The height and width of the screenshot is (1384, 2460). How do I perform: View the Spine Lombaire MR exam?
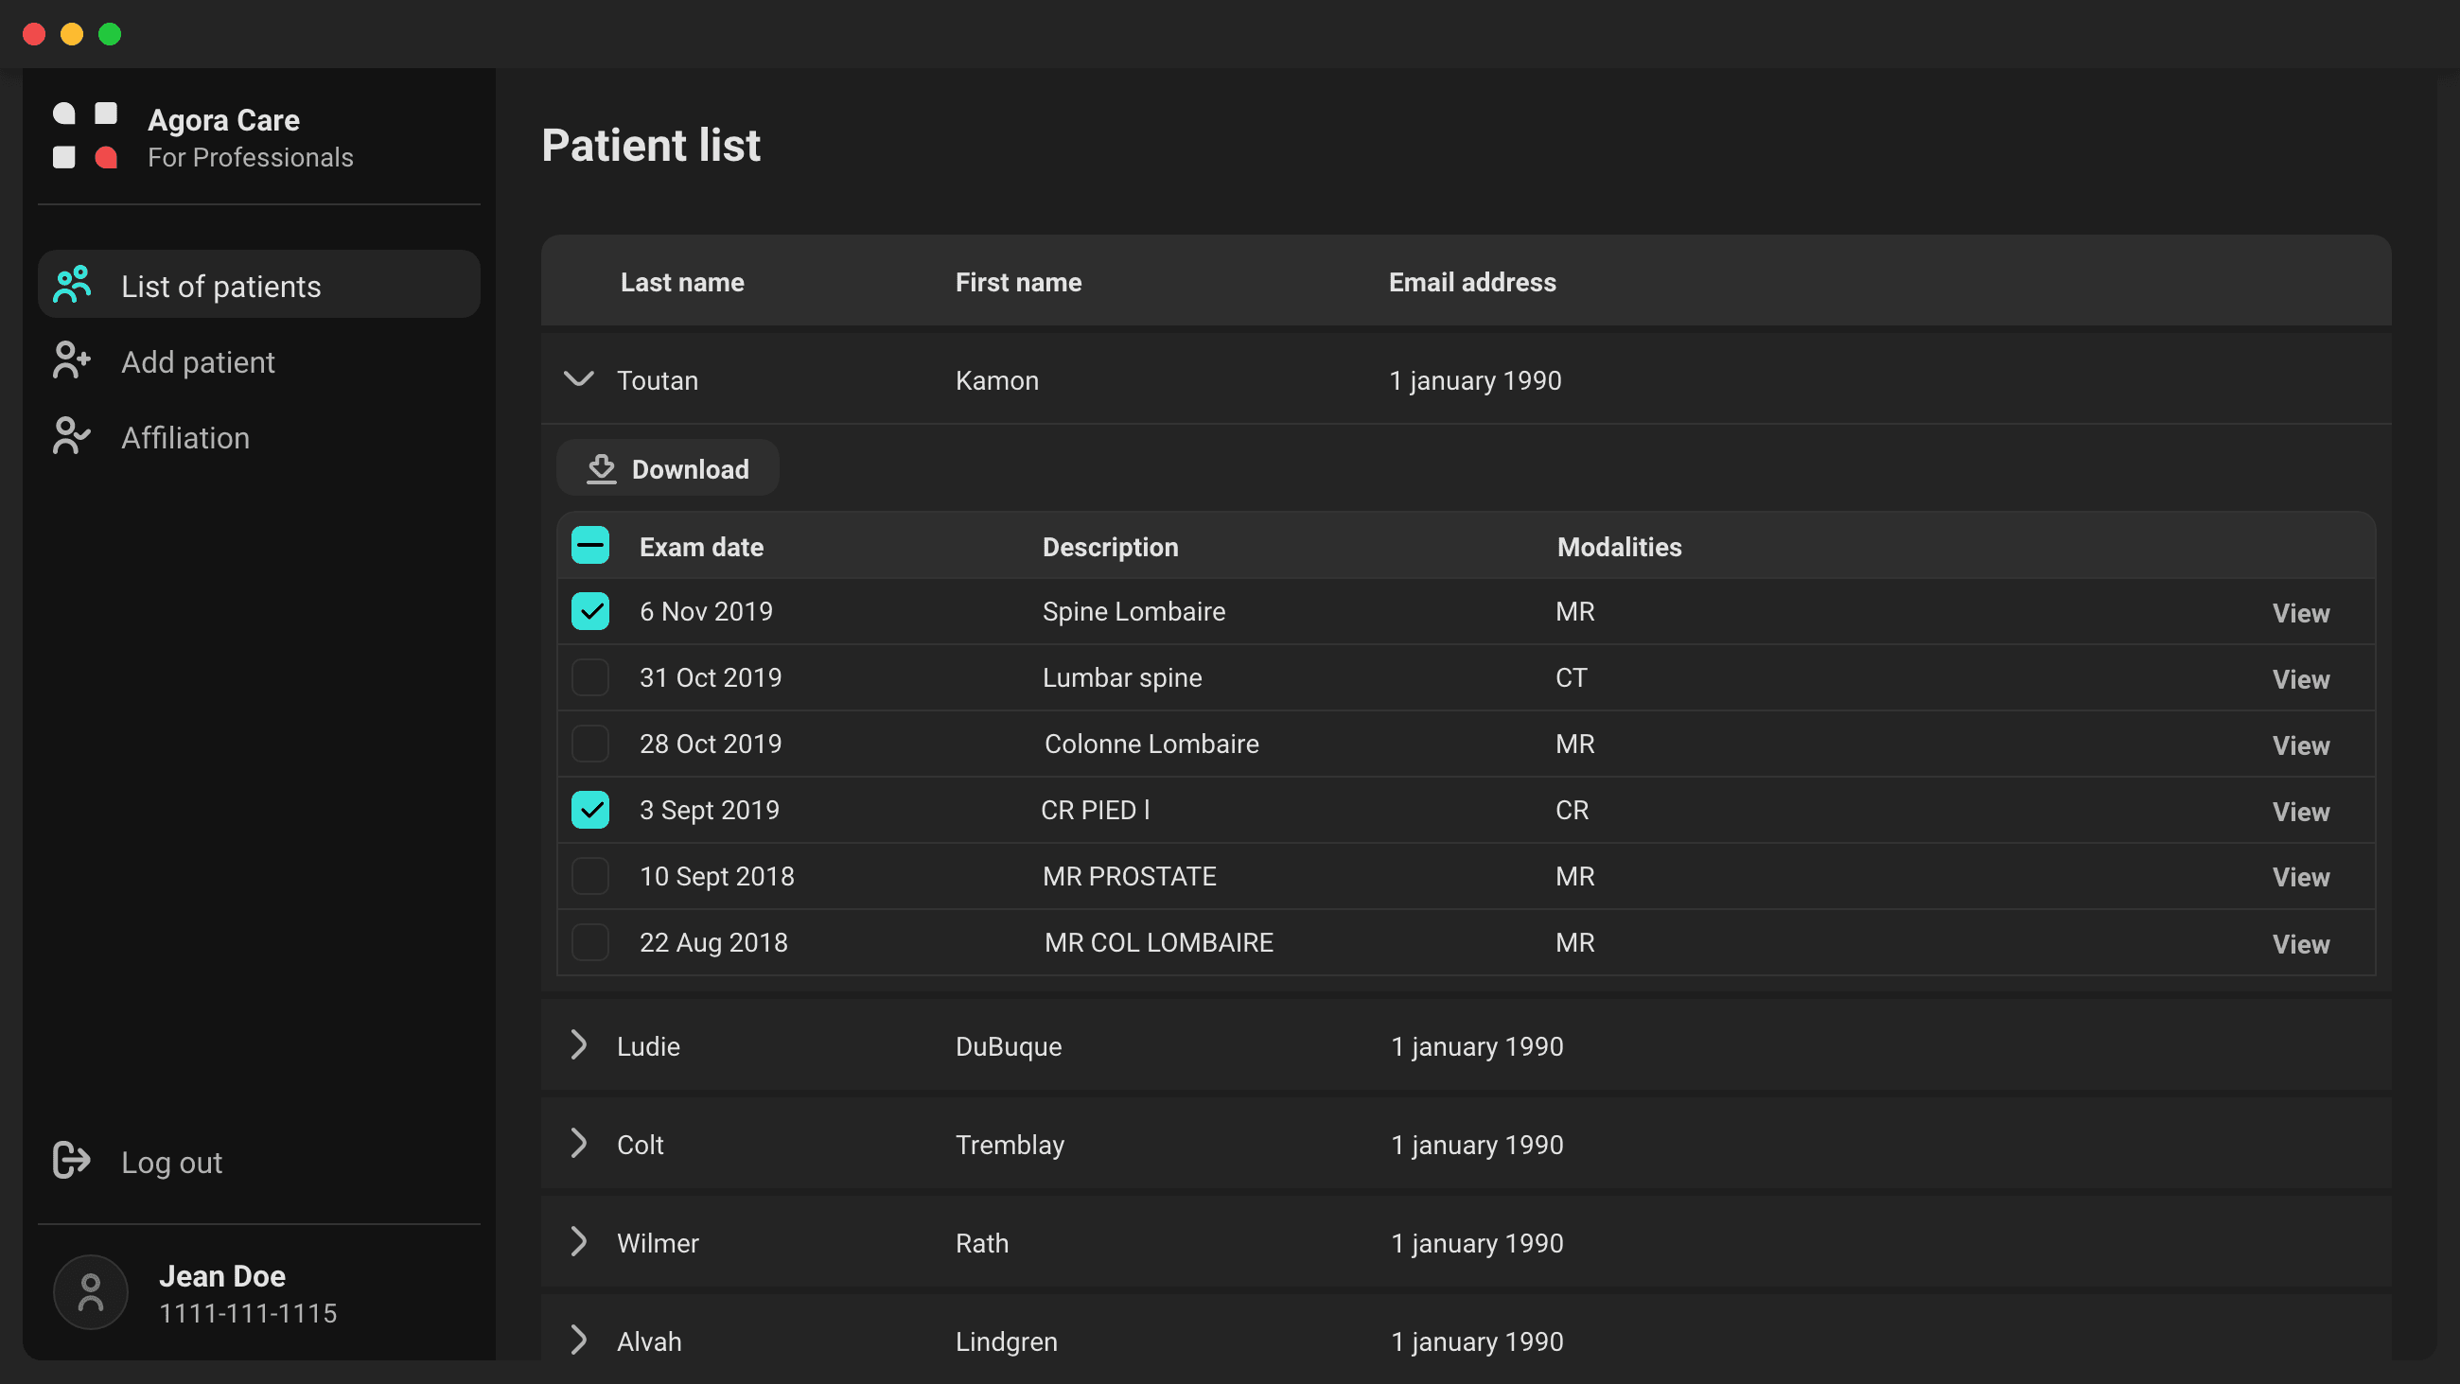click(x=2300, y=611)
